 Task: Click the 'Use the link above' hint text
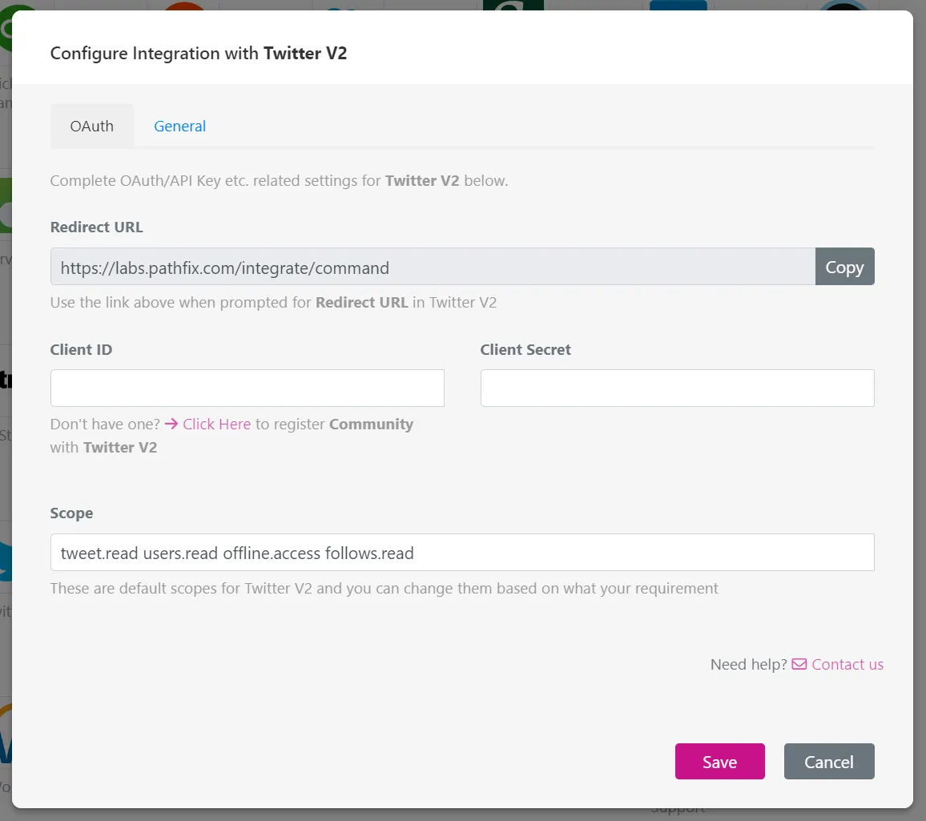(x=273, y=303)
